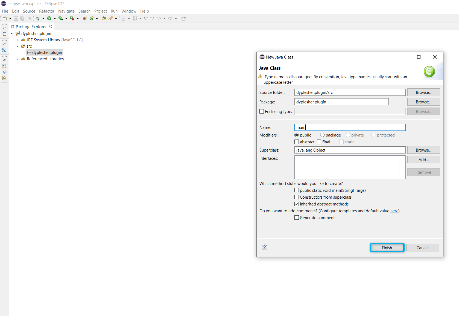Select the public modifier radio button
Viewport: 459px width, 316px height.
(x=297, y=135)
